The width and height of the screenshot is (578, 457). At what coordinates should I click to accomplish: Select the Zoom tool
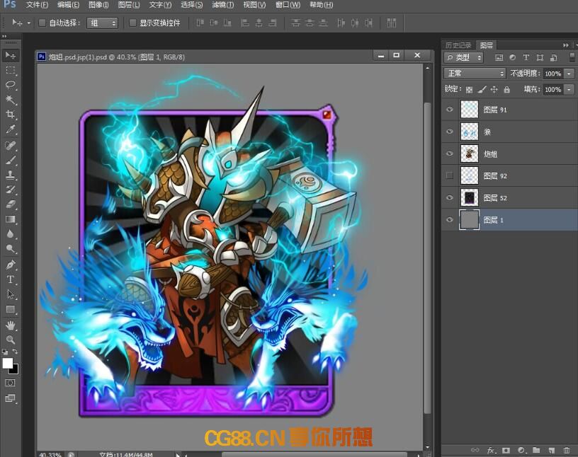11,340
